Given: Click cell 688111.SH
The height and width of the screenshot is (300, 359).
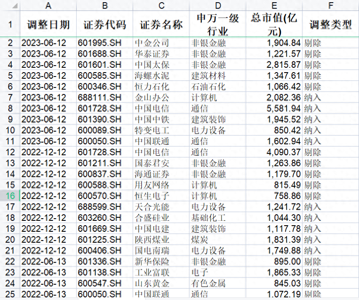Looking at the screenshot, I should [105, 98].
